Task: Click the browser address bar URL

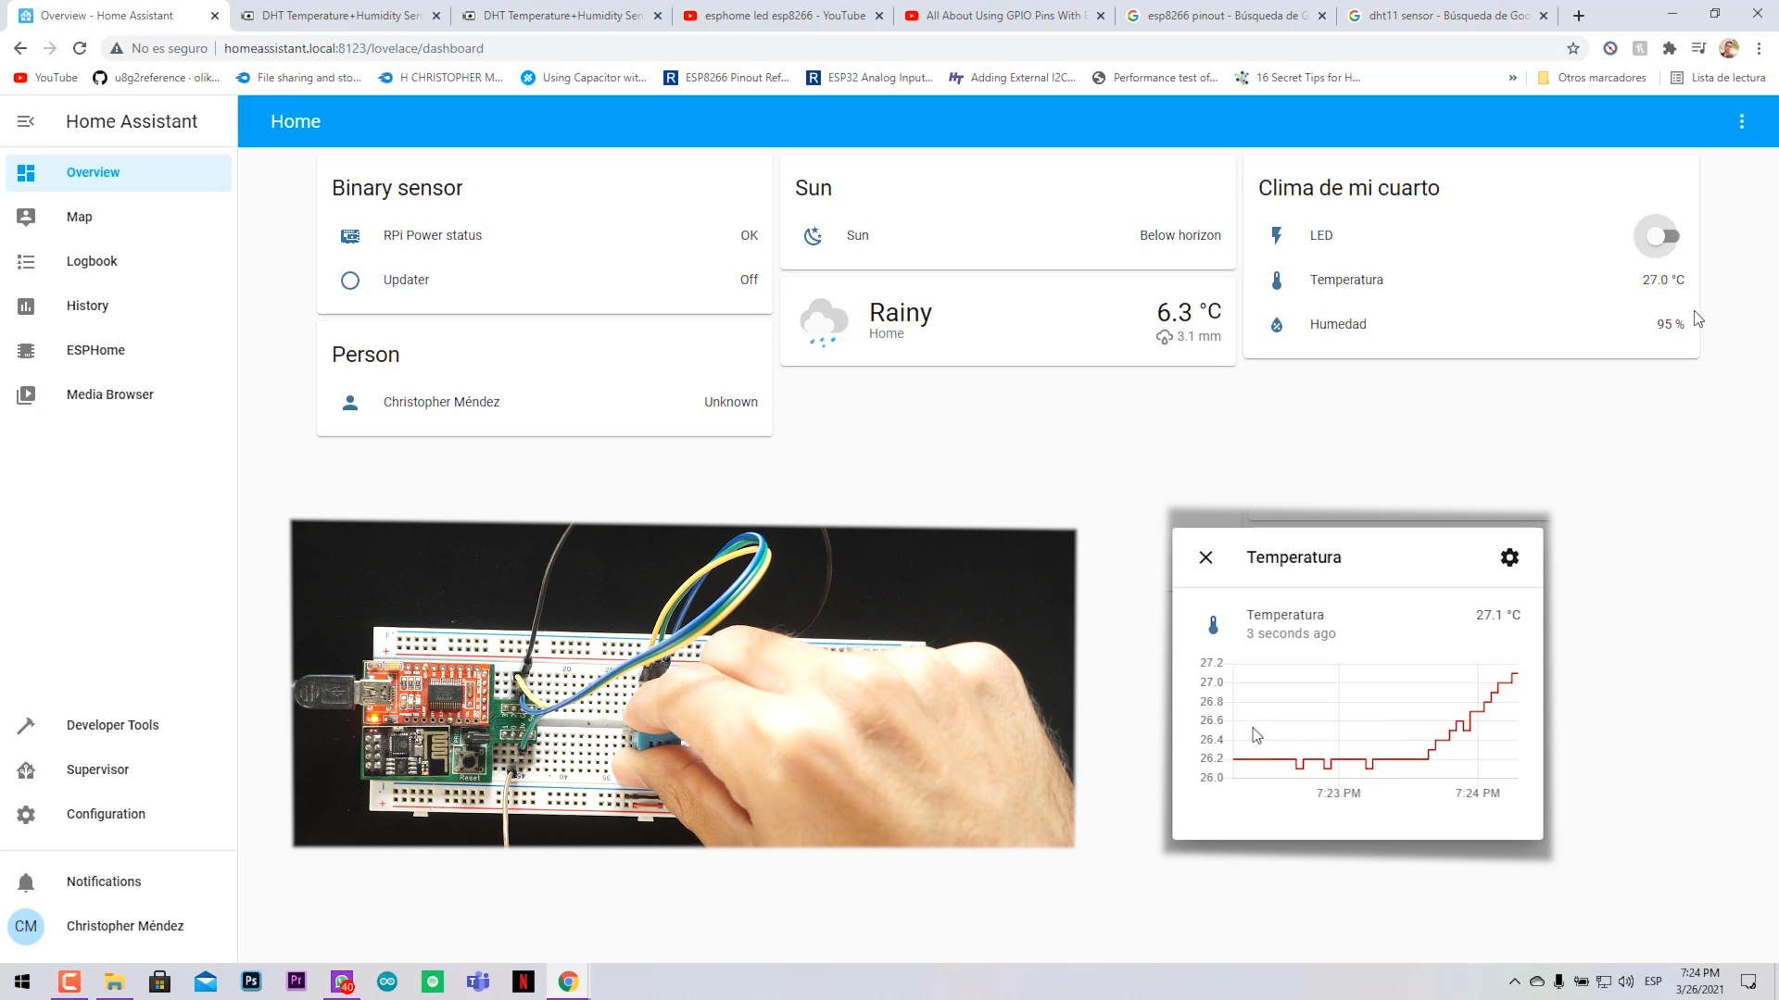Action: point(353,48)
